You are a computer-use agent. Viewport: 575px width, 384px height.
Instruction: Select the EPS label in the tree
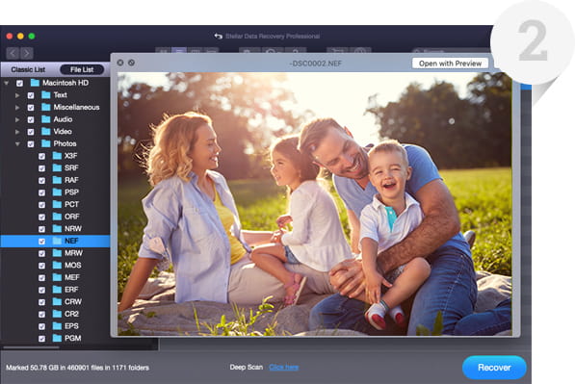coord(71,326)
